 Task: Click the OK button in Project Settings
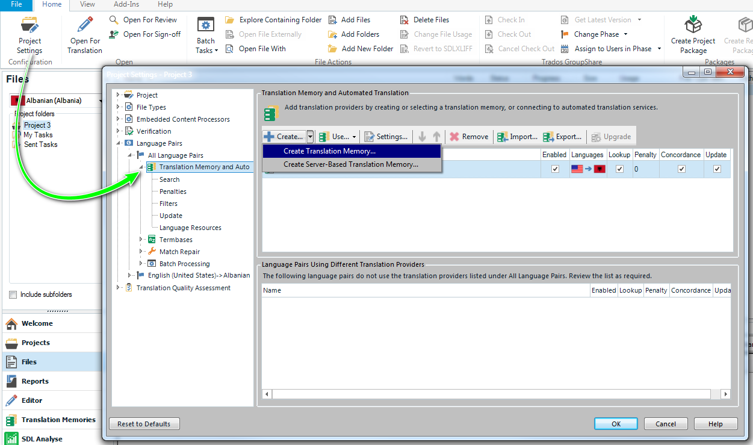tap(616, 424)
